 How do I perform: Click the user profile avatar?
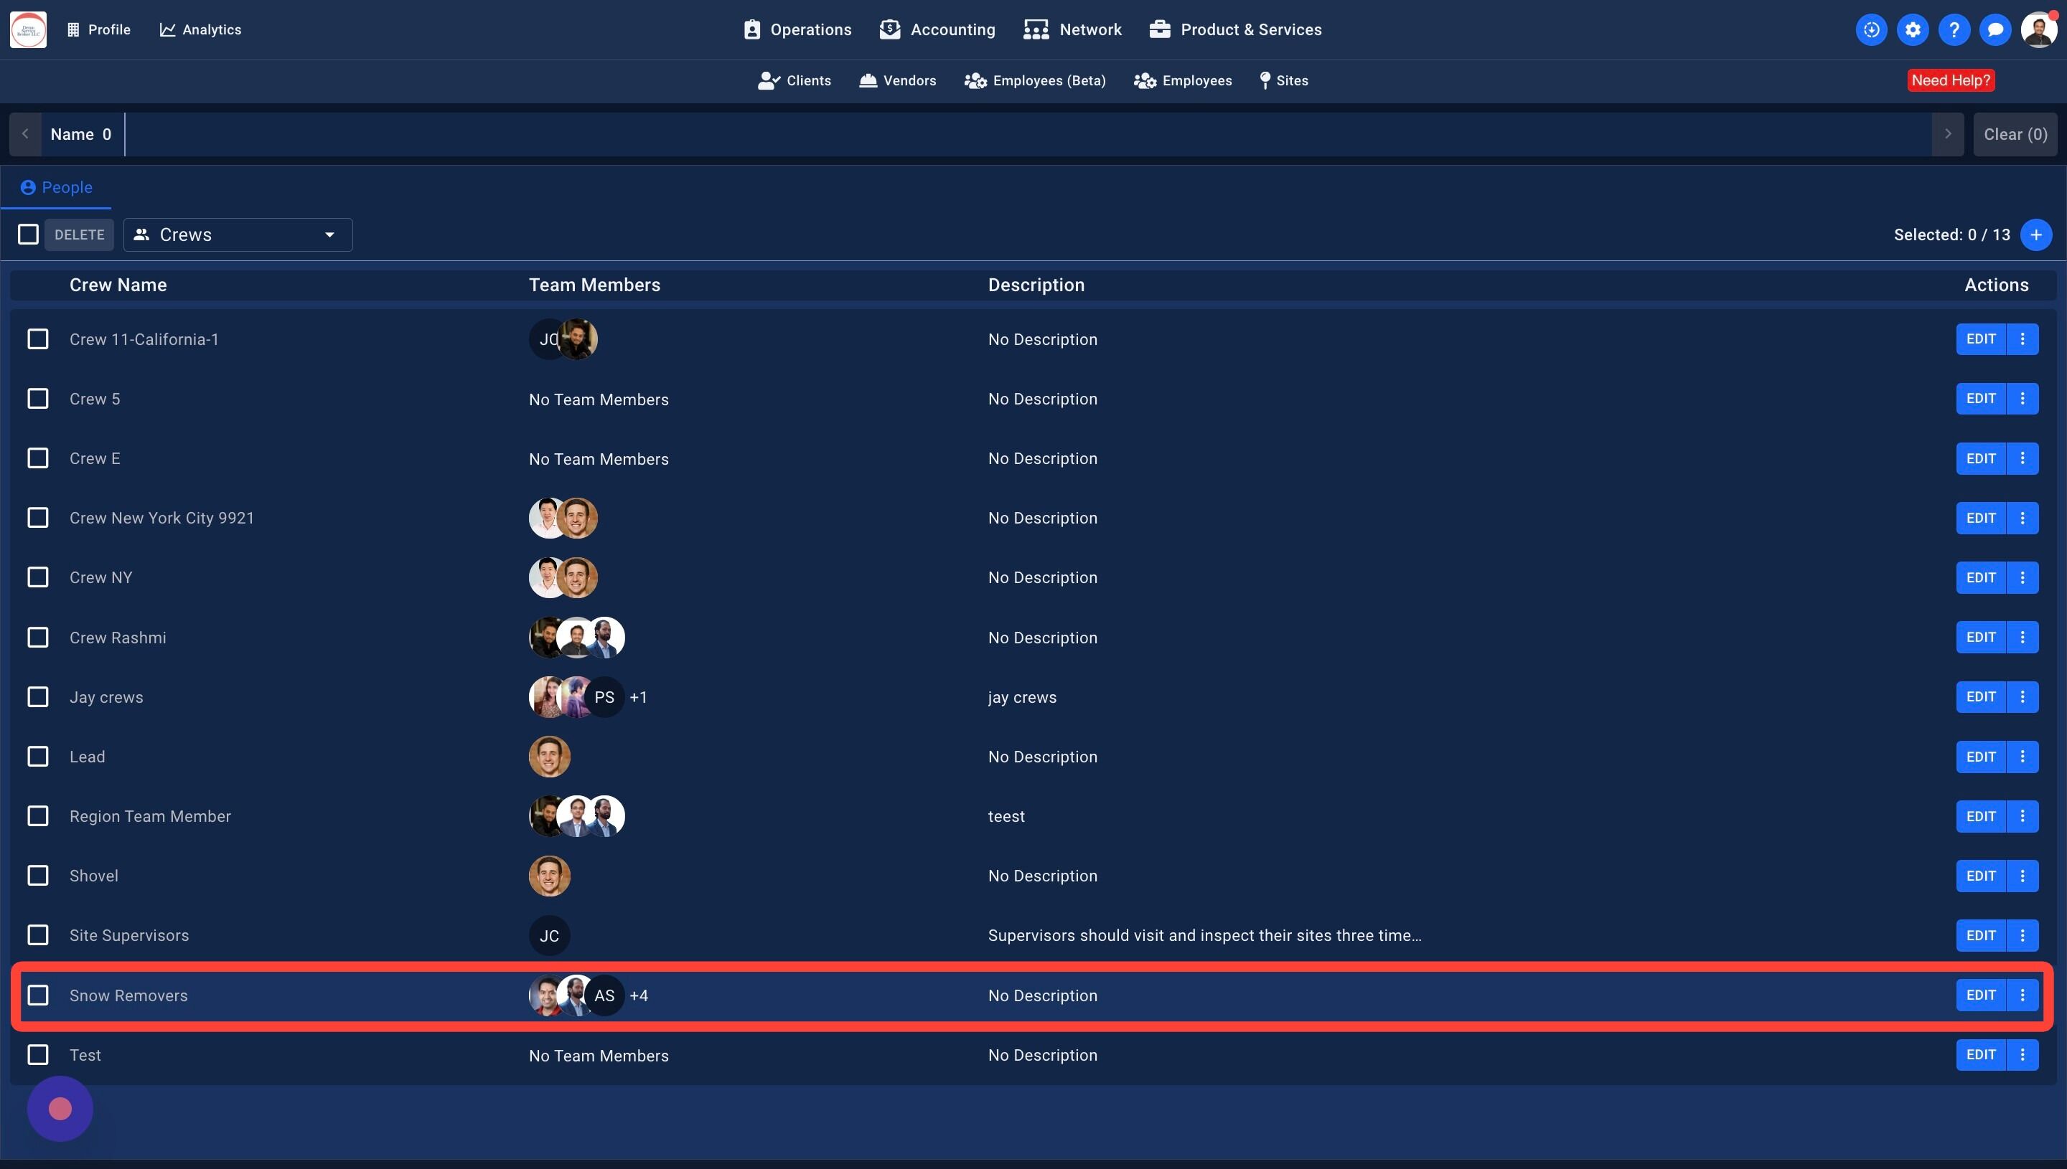2038,29
